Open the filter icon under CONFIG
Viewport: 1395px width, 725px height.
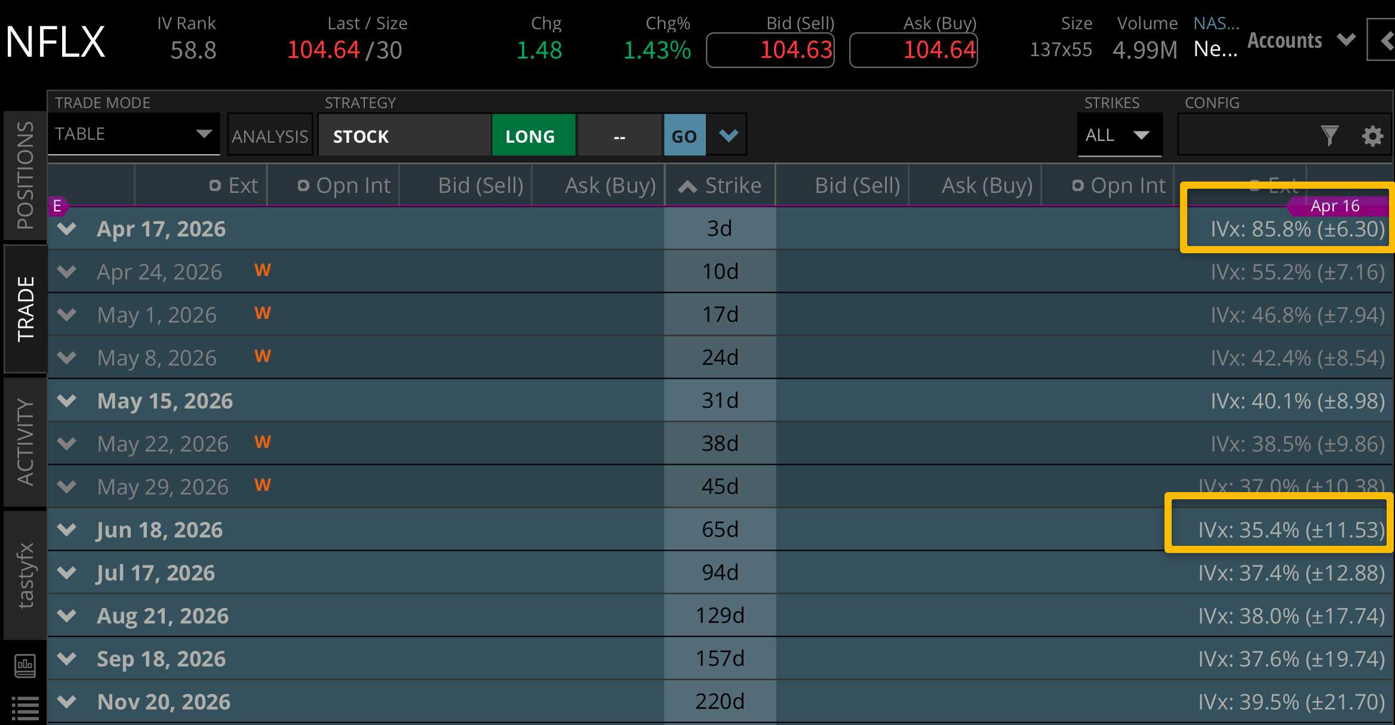pyautogui.click(x=1330, y=135)
